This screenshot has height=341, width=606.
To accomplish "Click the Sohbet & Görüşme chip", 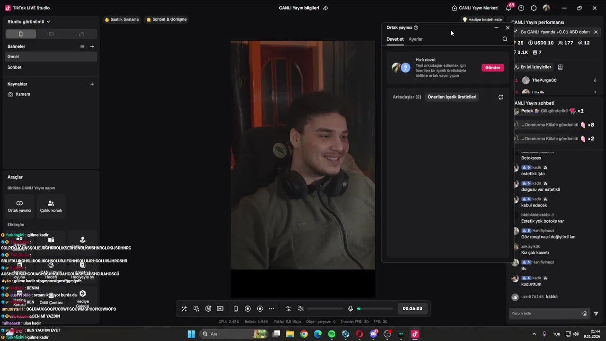I will (166, 19).
